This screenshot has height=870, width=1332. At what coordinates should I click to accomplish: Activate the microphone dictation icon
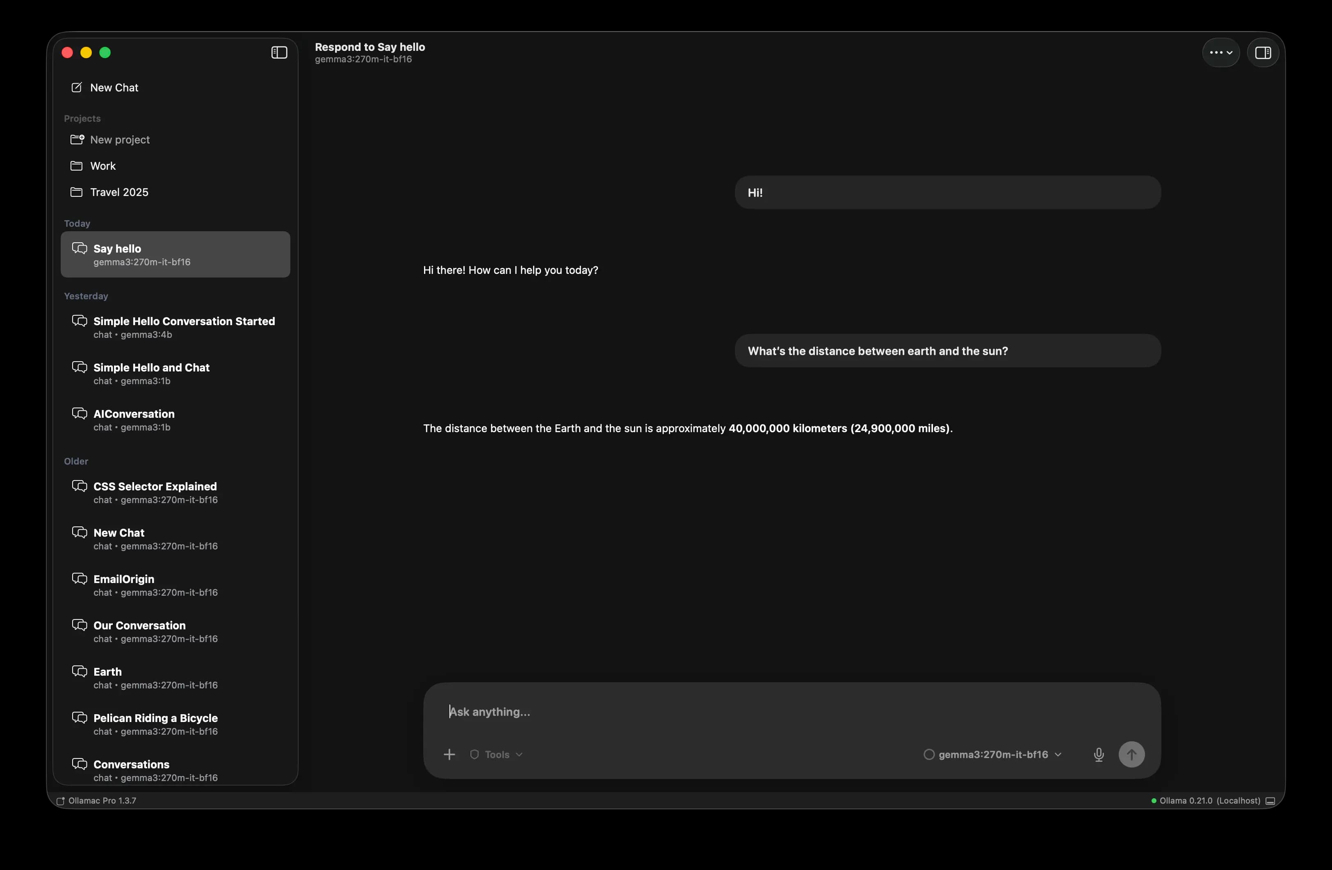click(1099, 754)
